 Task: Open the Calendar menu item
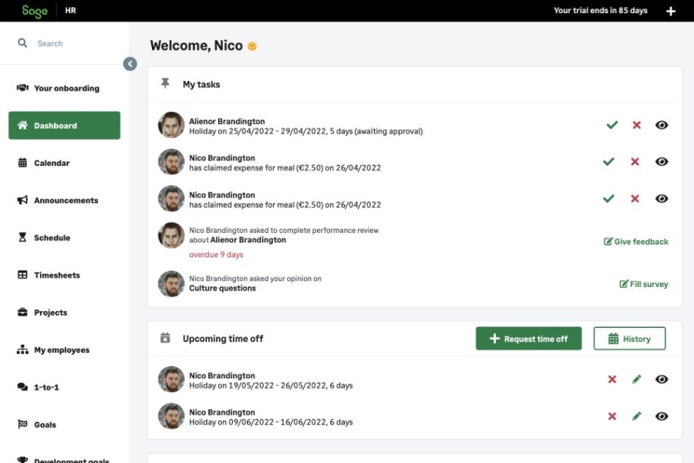[52, 164]
